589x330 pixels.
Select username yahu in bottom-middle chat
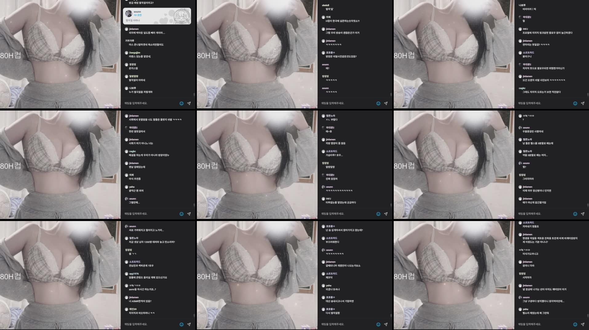329,286
